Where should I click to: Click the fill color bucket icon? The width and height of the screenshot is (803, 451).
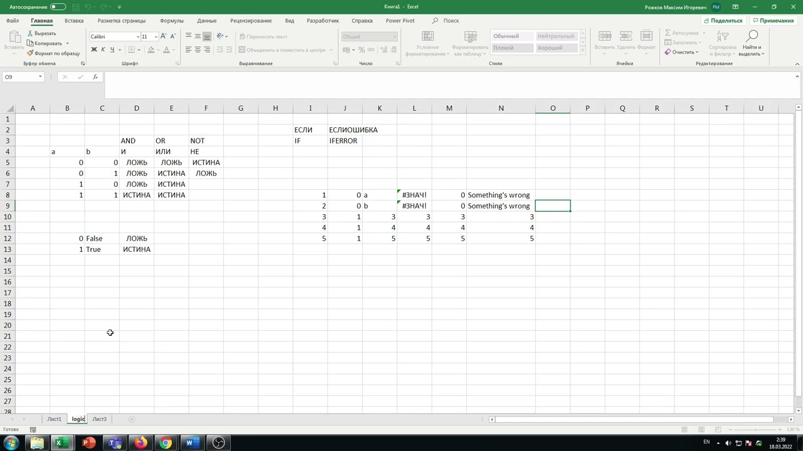coord(150,49)
